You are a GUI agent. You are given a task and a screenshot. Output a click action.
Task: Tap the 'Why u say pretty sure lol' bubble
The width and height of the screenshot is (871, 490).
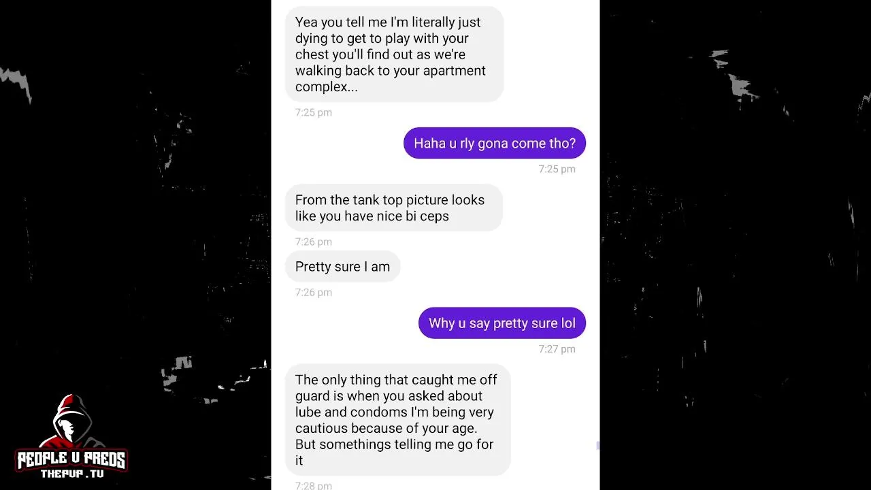[502, 323]
